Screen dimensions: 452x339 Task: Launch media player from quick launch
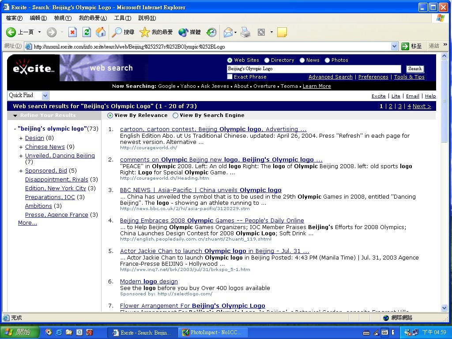(49, 332)
